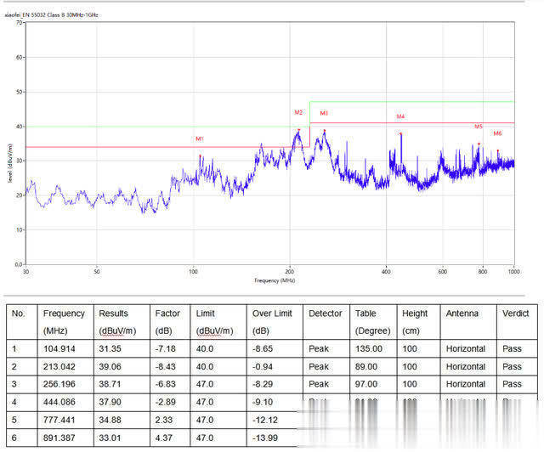Select the Detector column header
Screen dimensions: 544x452
click(x=326, y=314)
